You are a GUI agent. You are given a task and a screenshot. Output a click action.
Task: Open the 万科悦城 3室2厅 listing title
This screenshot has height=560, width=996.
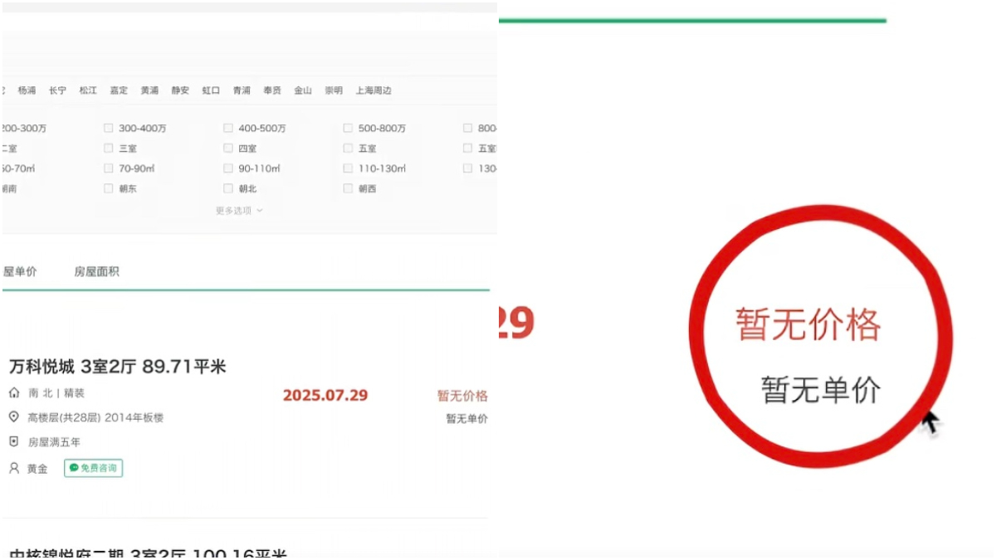coord(117,367)
